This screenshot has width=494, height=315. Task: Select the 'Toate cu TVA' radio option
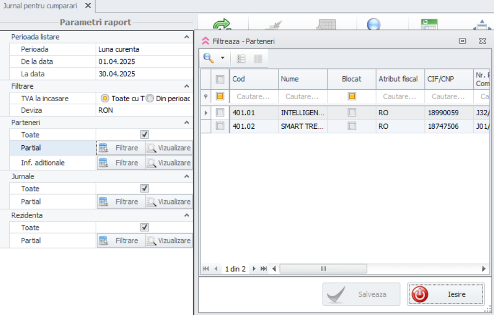pyautogui.click(x=105, y=98)
